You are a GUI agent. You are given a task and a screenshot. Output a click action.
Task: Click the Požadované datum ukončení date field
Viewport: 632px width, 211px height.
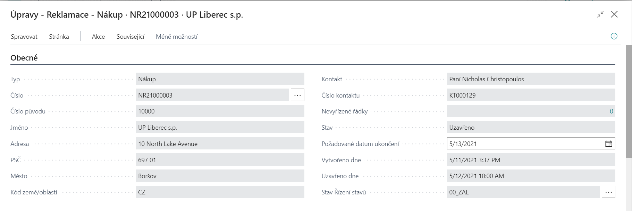coord(524,144)
